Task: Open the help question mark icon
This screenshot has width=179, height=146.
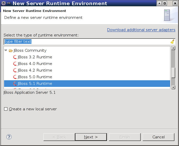Action: 9,137
